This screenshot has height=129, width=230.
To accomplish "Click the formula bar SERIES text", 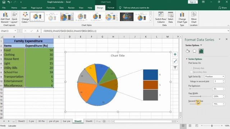I will pyautogui.click(x=70, y=31).
